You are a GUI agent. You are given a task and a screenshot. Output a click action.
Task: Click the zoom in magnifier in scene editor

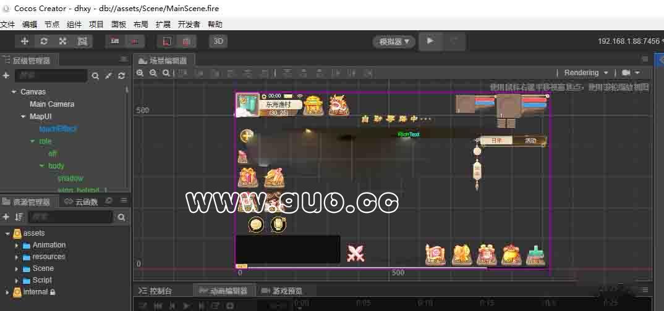140,73
